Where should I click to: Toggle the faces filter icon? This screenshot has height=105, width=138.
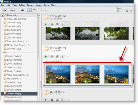pos(127,11)
